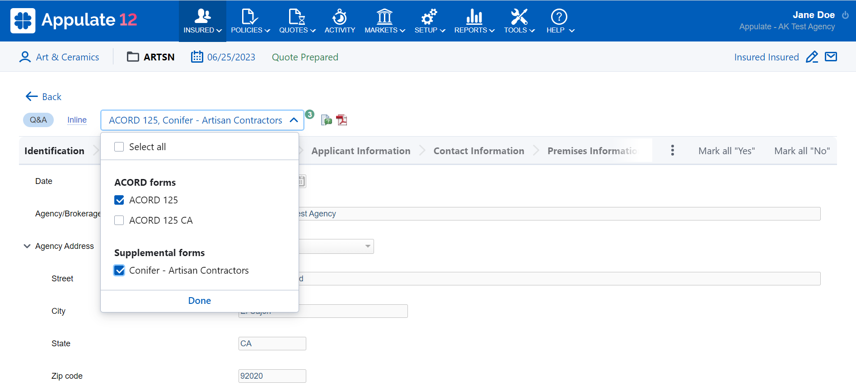Image resolution: width=856 pixels, height=390 pixels.
Task: Open the three-dot sections menu
Action: pos(673,151)
